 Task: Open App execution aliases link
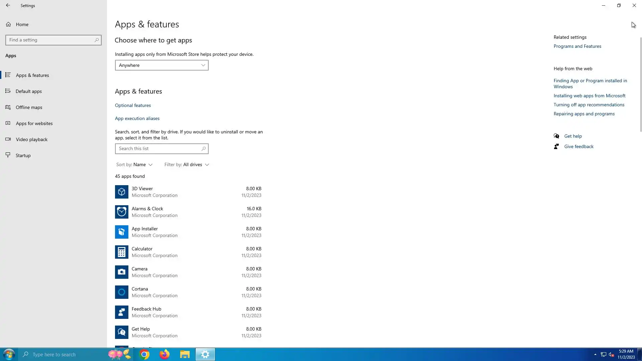(137, 118)
